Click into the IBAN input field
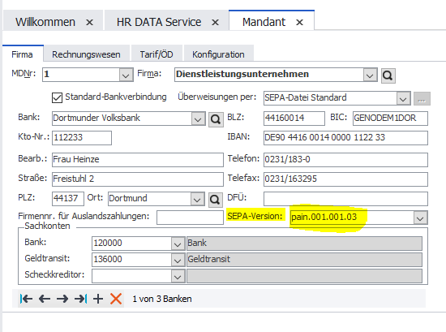The width and height of the screenshot is (446, 332). 345,138
